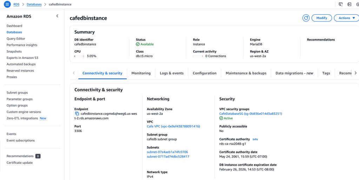Click the Info link beside Certificate authority
Viewport: 359px width, 180px height.
tap(255, 139)
